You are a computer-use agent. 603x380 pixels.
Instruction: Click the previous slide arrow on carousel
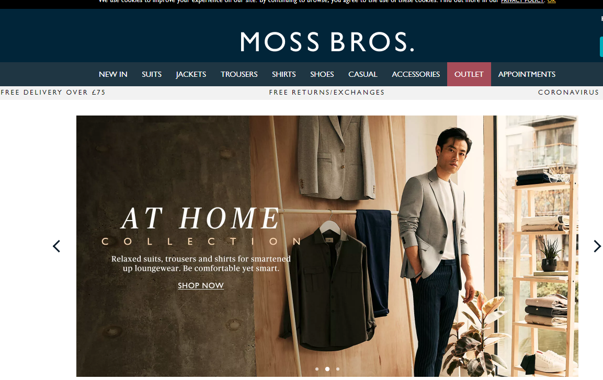[56, 246]
